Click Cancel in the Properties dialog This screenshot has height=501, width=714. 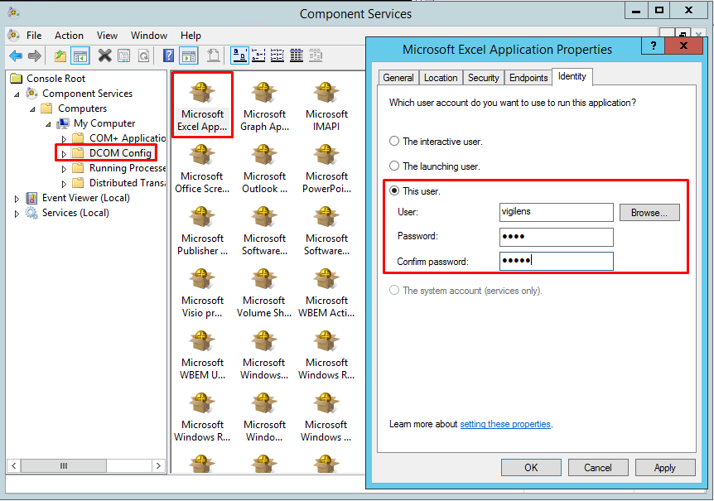[598, 467]
